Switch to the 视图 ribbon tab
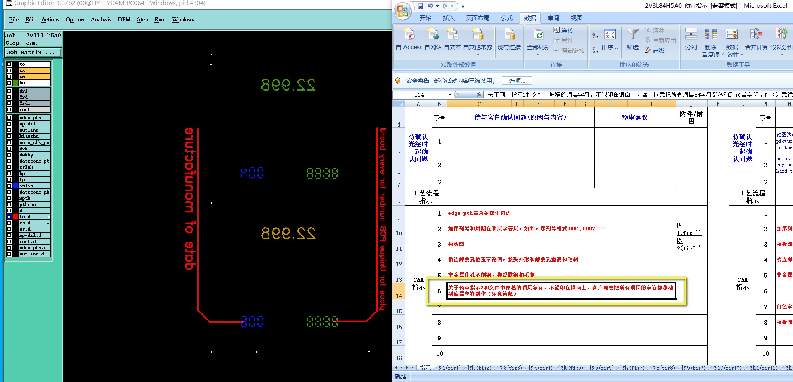Screen dimensions: 793x382 tap(576, 18)
